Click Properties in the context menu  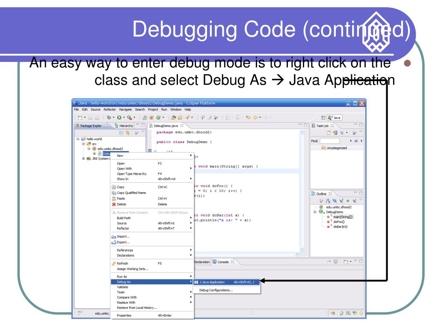[152, 316]
